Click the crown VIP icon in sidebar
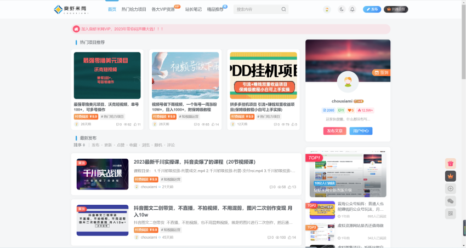 (450, 176)
